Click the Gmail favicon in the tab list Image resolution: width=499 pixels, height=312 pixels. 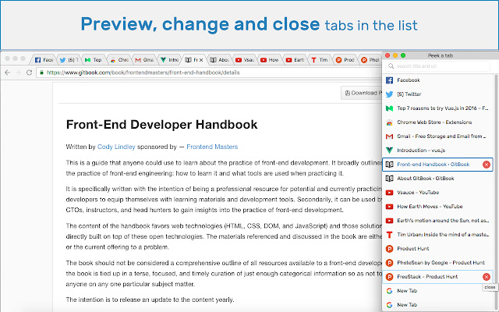click(x=389, y=136)
